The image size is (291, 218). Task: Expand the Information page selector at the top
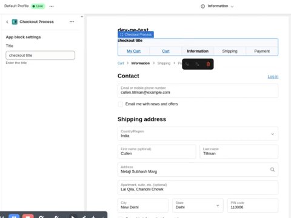click(x=217, y=6)
